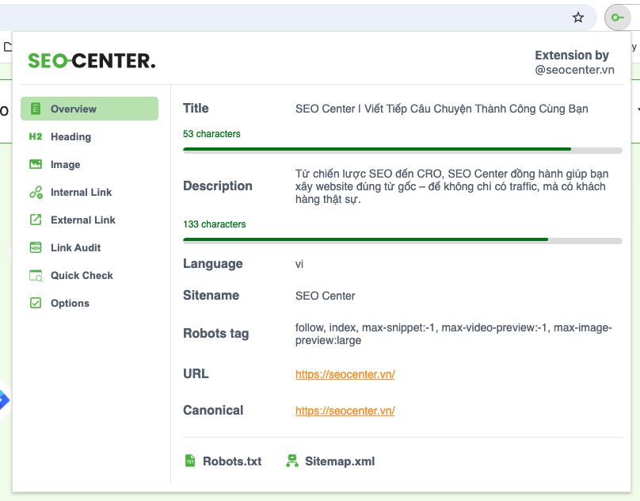Open the URL seocenter.vn link
The width and height of the screenshot is (640, 501).
coord(345,374)
